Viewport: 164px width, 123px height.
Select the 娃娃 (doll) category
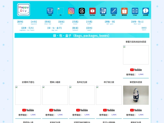[x=61, y=22]
